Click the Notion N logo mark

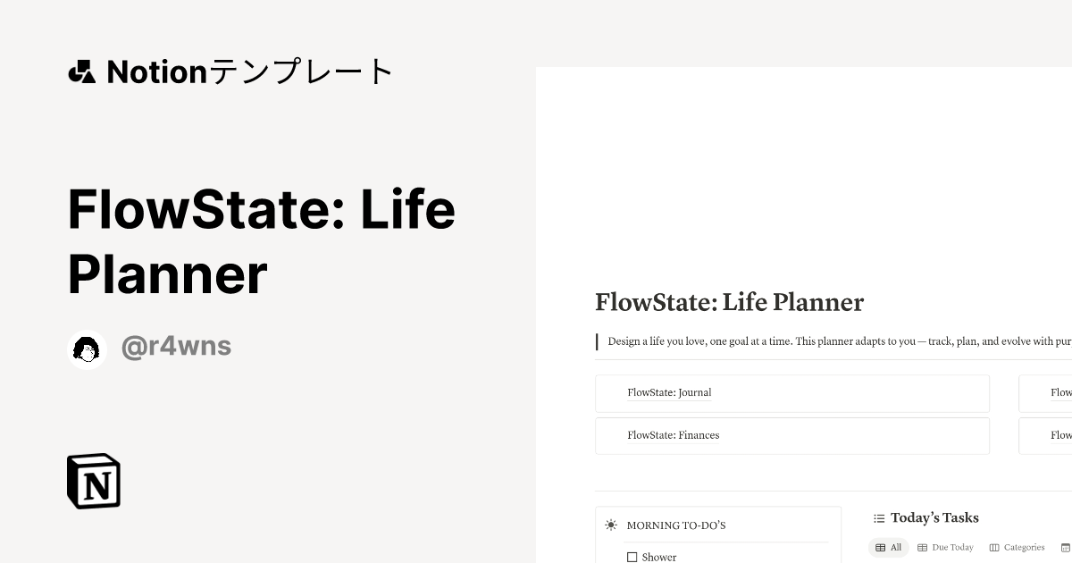pos(92,481)
